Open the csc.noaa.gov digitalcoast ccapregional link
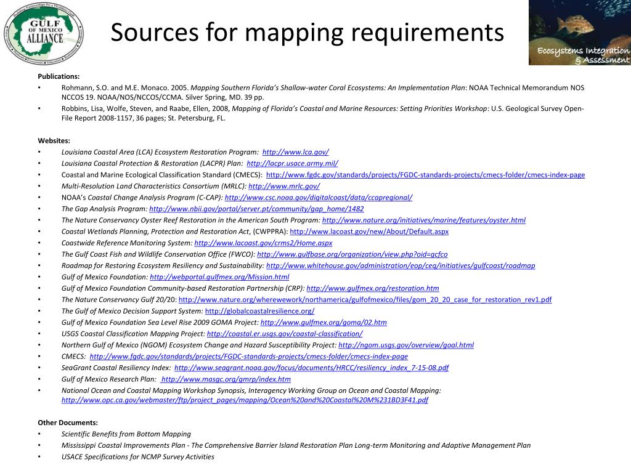 coord(319,198)
